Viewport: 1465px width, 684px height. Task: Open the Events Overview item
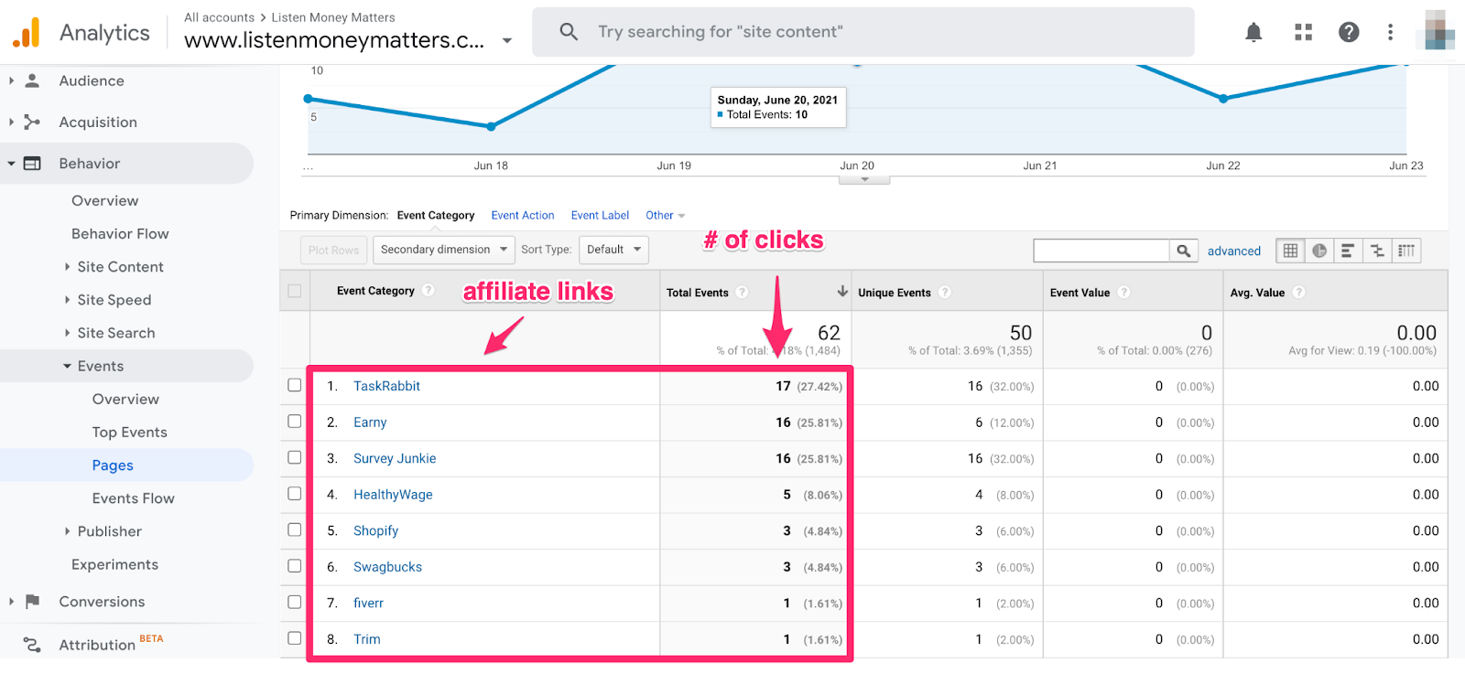pyautogui.click(x=125, y=400)
